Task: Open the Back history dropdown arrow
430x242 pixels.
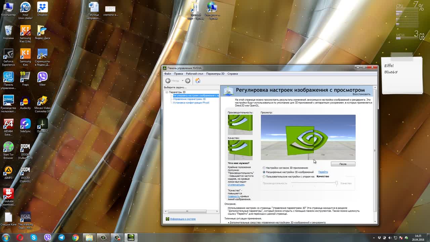Action: tap(182, 81)
